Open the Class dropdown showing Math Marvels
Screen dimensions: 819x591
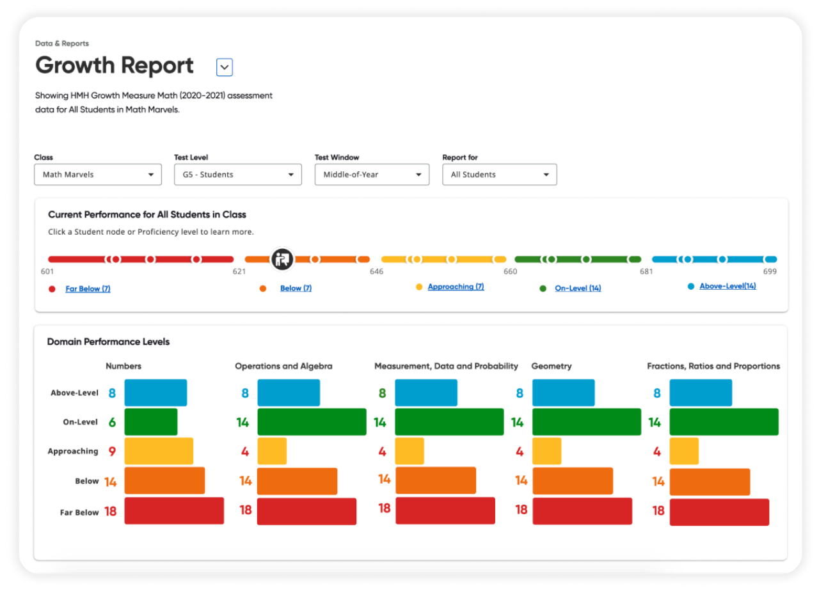click(x=97, y=174)
